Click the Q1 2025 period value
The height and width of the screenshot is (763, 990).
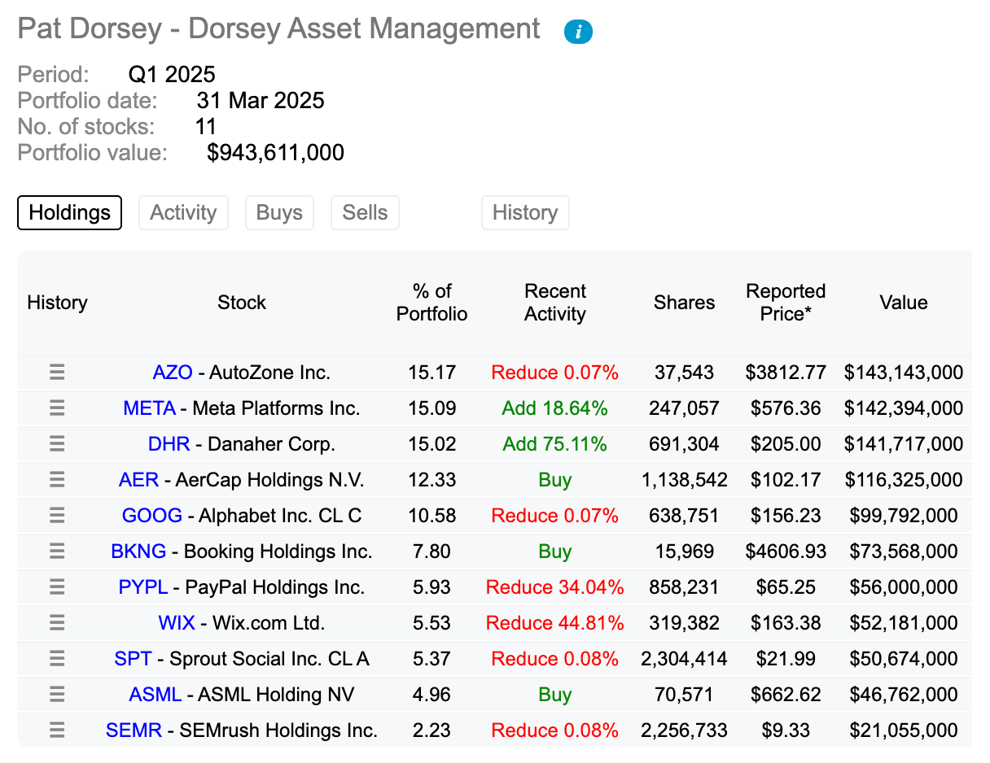click(172, 75)
